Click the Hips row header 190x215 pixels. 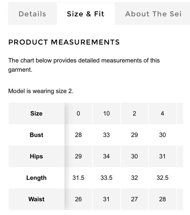point(36,156)
